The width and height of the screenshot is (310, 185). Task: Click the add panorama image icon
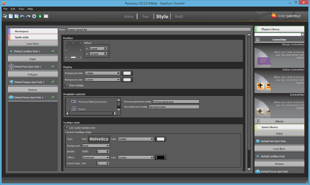[17, 16]
